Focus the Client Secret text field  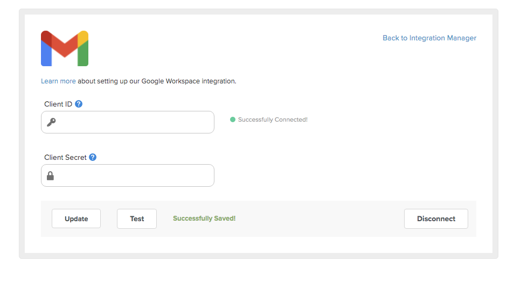coord(128,175)
